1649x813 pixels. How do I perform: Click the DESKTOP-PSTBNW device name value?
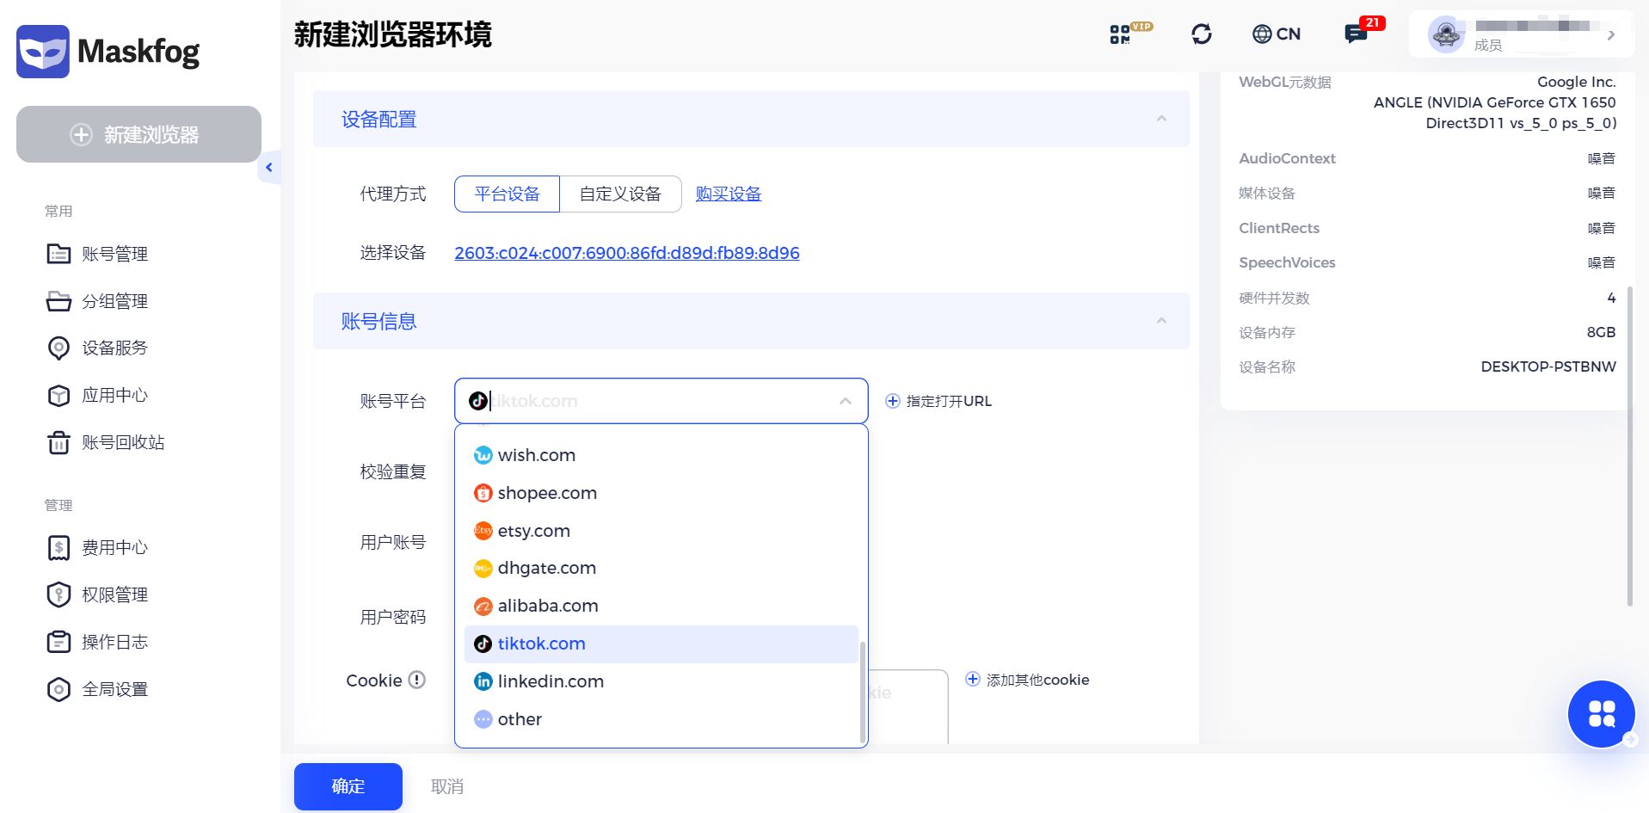1548,366
